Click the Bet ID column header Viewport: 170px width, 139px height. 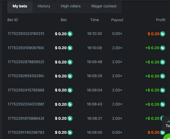(x=13, y=20)
